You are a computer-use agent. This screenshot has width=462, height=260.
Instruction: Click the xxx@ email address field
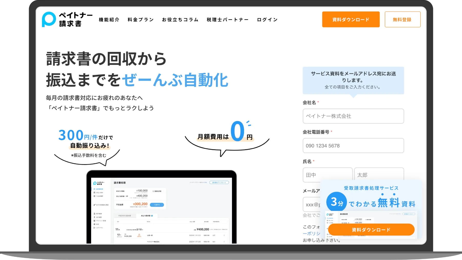[x=312, y=205]
